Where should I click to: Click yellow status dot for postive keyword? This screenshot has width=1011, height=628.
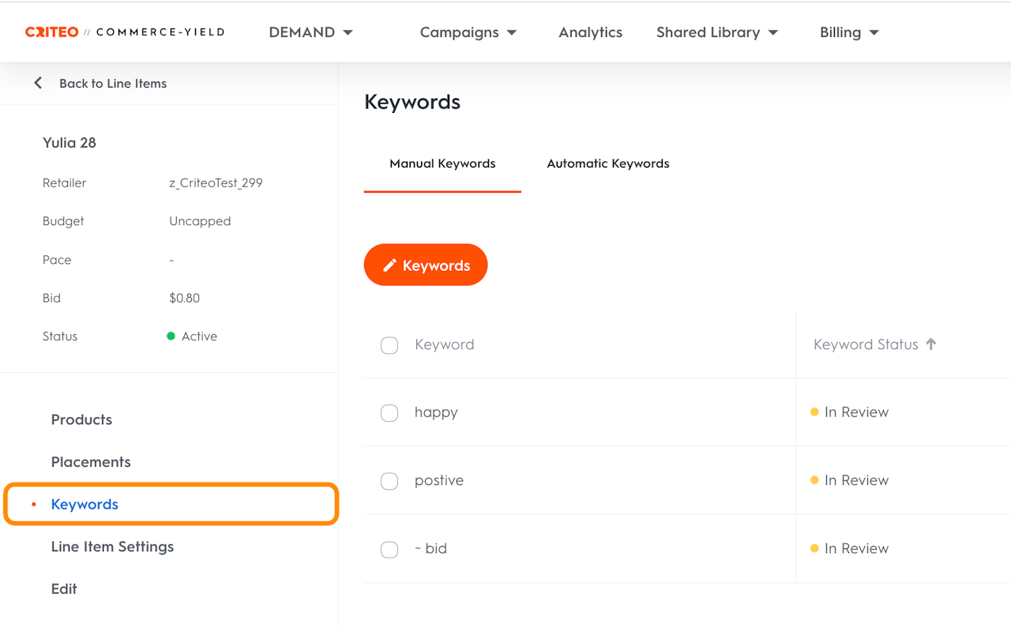(x=814, y=480)
